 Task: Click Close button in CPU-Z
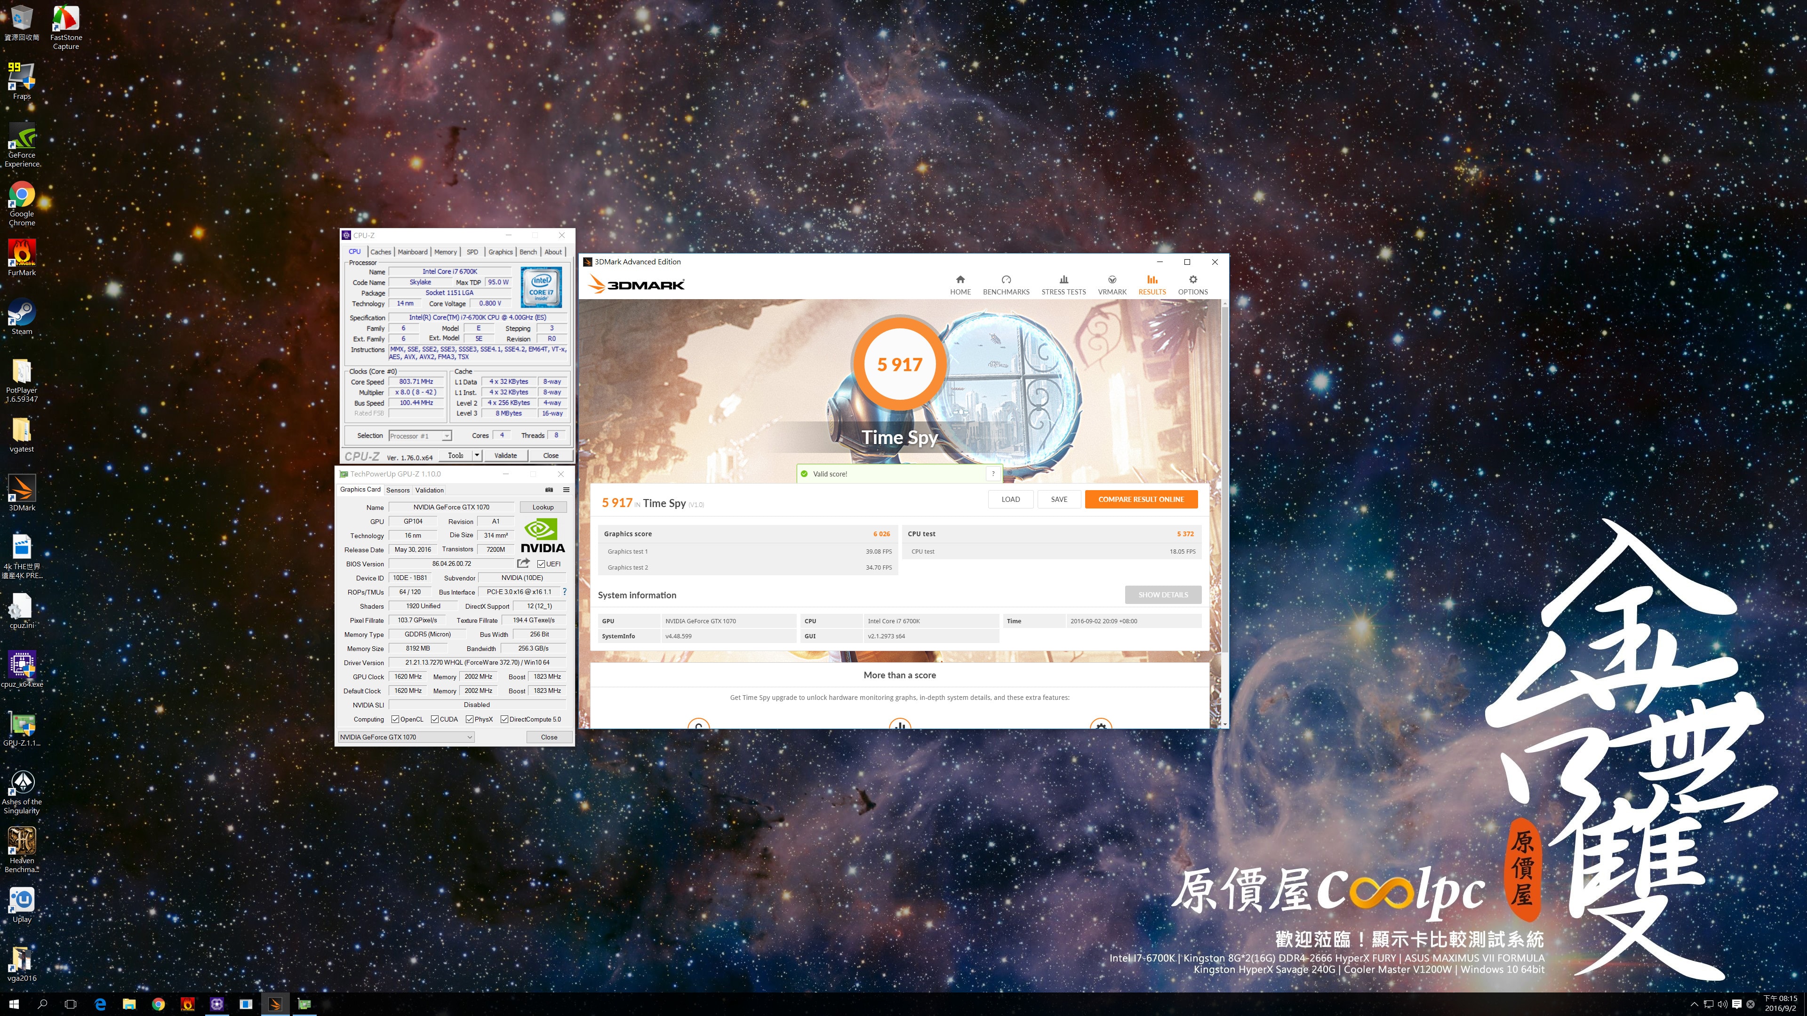[x=551, y=455]
